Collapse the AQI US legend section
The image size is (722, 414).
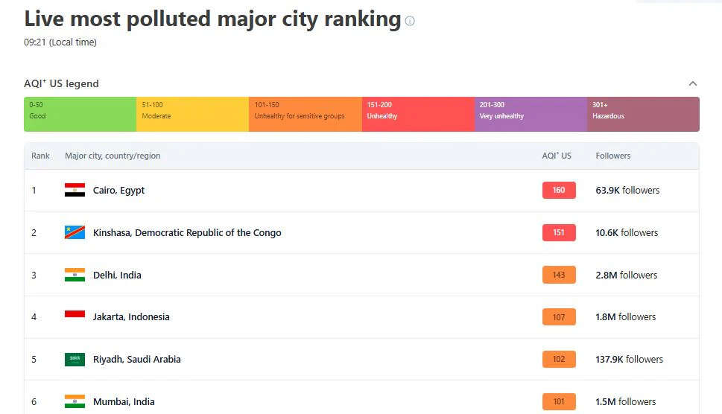(693, 83)
